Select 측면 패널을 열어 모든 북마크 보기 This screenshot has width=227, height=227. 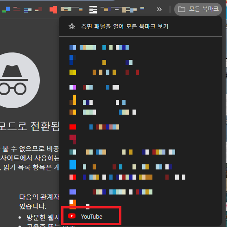140,26
